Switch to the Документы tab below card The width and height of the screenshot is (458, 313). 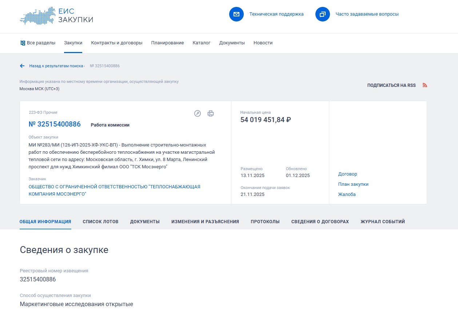click(x=145, y=222)
